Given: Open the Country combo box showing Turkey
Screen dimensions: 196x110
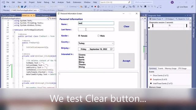Looking at the screenshot, I should click(x=96, y=43).
